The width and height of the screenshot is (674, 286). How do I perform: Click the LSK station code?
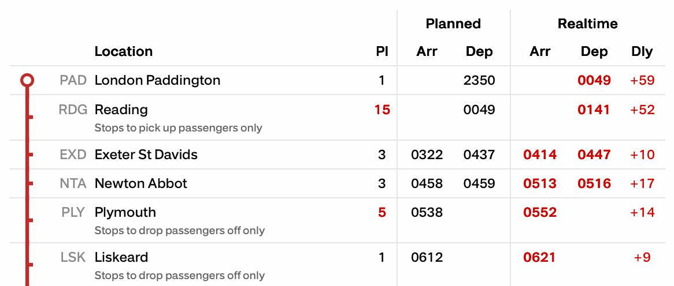73,257
